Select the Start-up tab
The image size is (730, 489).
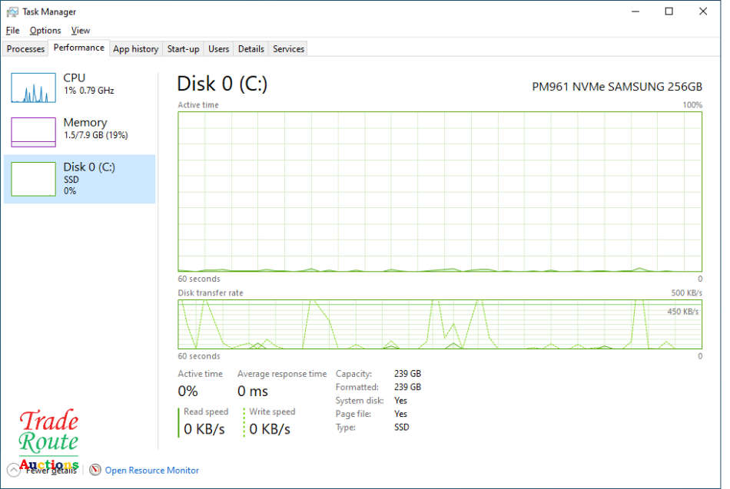pyautogui.click(x=183, y=48)
